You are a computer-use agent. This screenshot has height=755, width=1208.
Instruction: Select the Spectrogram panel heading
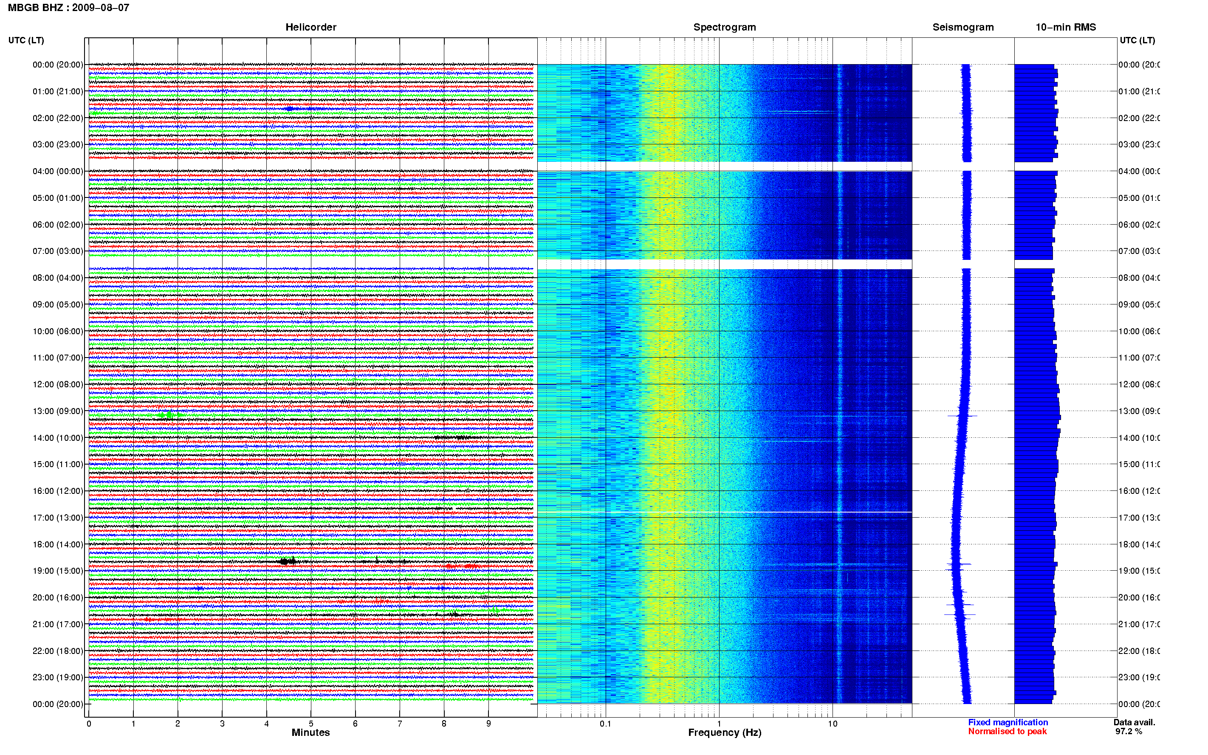[x=724, y=27]
